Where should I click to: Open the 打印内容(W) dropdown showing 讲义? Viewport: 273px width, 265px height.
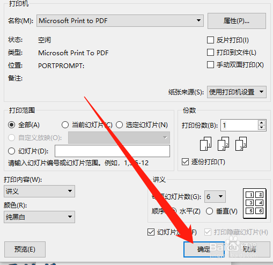click(39, 191)
